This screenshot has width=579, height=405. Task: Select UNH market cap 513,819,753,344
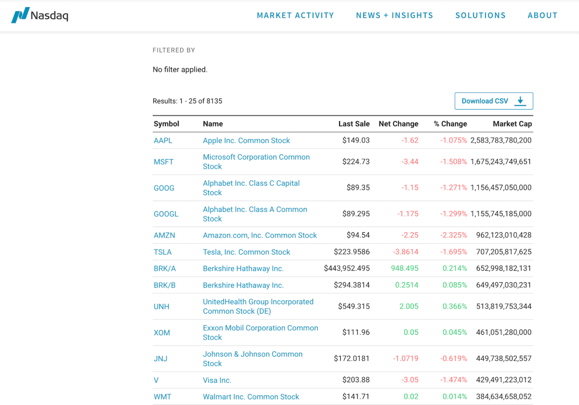504,306
